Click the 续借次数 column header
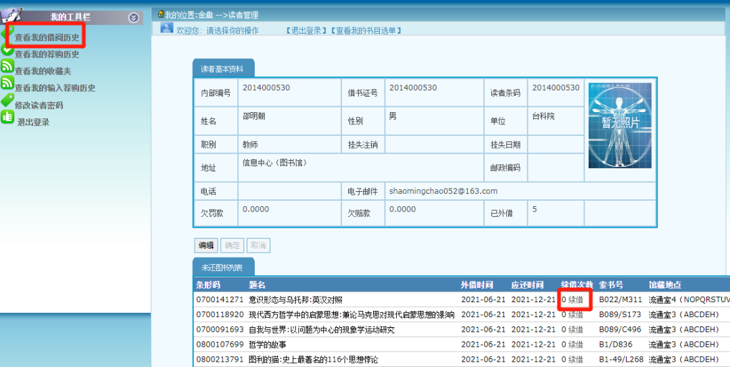730x367 pixels. [577, 285]
